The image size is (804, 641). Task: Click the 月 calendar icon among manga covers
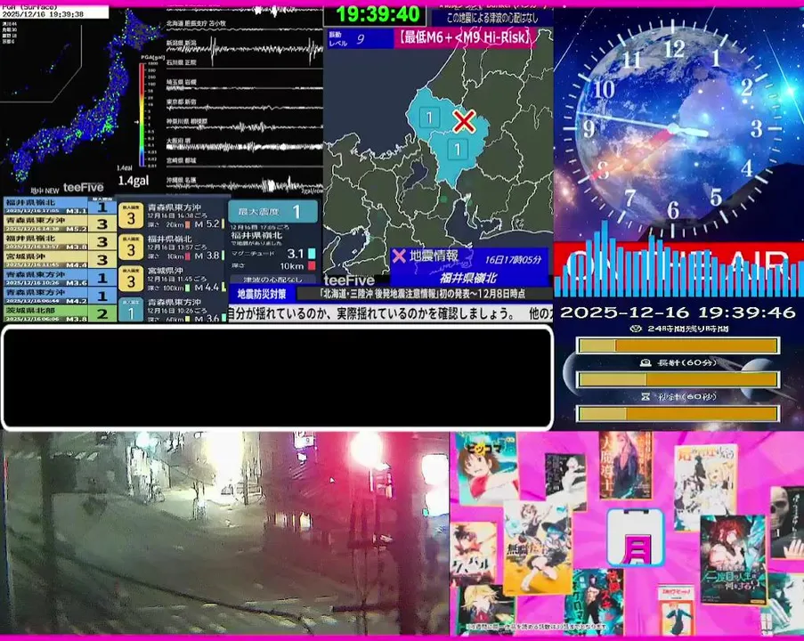coord(636,537)
